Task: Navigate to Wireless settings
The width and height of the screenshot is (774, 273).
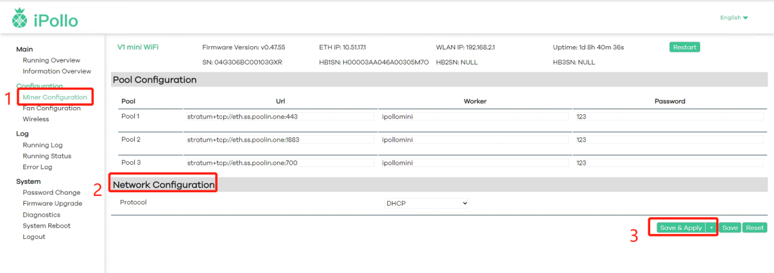Action: pos(36,119)
